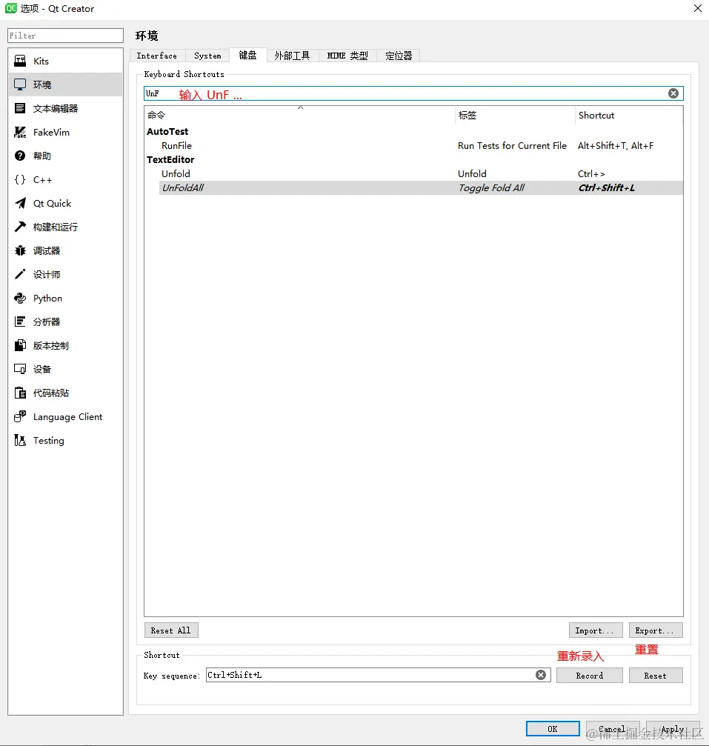The height and width of the screenshot is (746, 709).
Task: Switch to the 定位器 tab
Action: [x=399, y=56]
